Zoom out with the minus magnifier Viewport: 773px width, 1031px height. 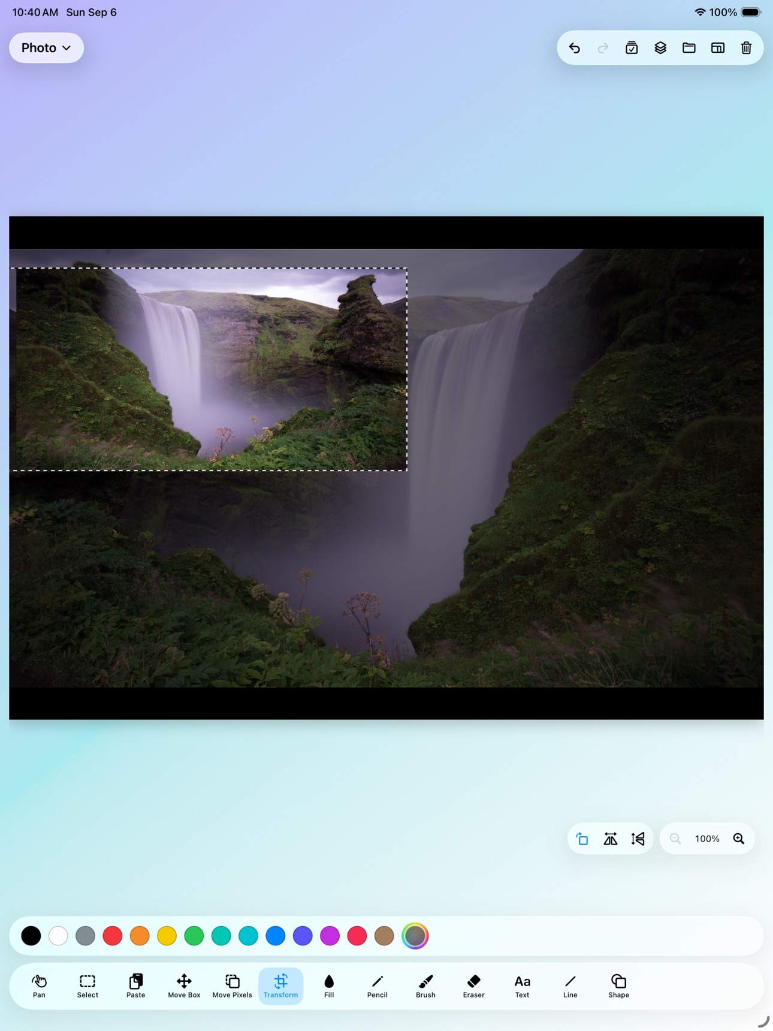point(675,839)
